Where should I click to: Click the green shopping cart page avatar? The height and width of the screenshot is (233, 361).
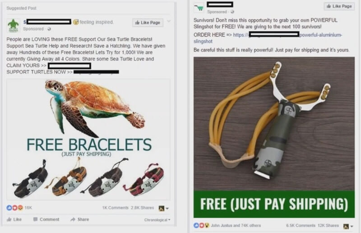point(199,8)
